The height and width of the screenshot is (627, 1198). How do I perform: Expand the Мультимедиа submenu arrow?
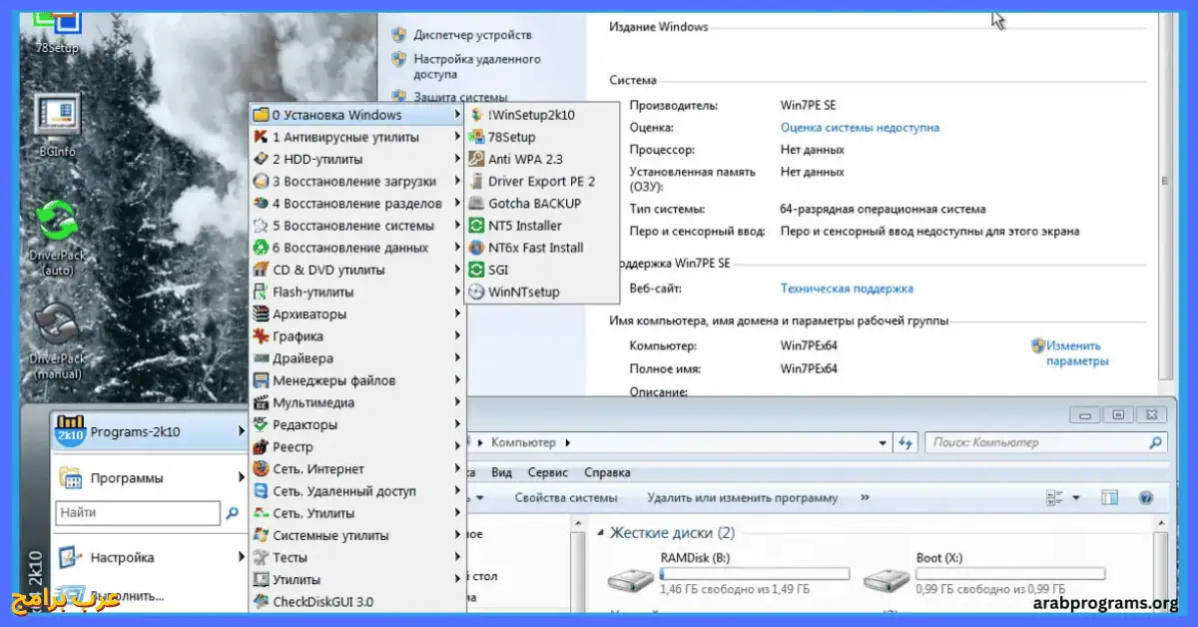[x=458, y=402]
